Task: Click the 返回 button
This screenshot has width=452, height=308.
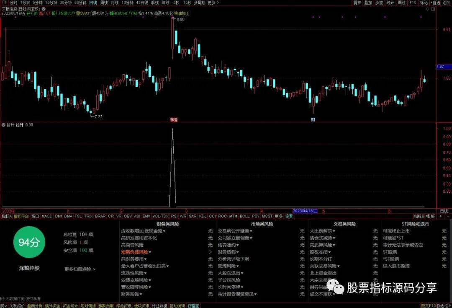Action: (446, 3)
